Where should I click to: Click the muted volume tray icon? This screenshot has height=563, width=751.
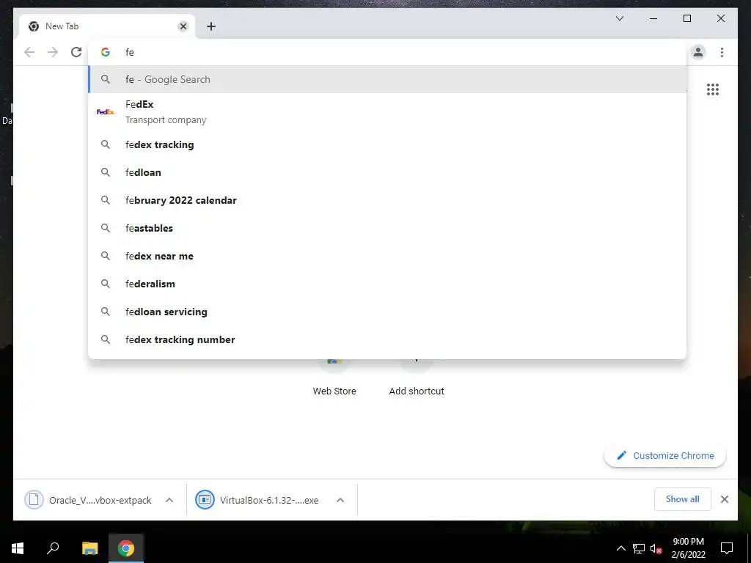[x=656, y=548]
